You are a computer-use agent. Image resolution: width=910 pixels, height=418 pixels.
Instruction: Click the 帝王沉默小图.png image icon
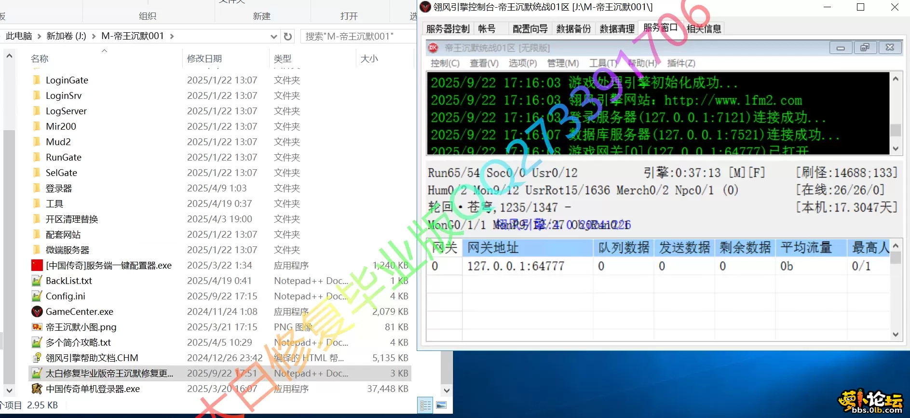[37, 327]
